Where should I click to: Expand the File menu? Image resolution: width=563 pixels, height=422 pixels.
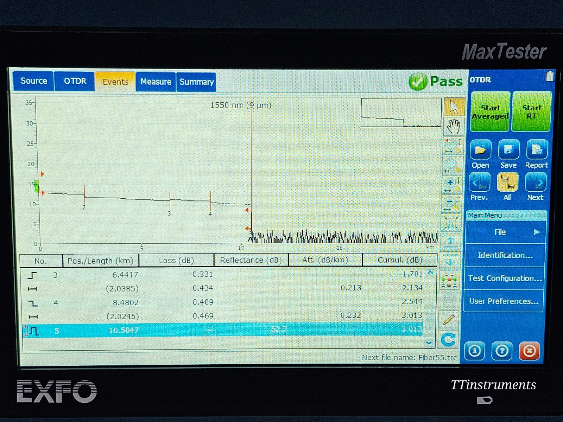point(506,232)
